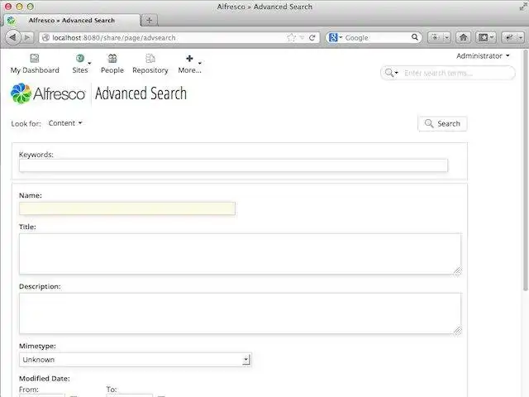Open the Repository browser
The height and width of the screenshot is (397, 529).
[150, 65]
